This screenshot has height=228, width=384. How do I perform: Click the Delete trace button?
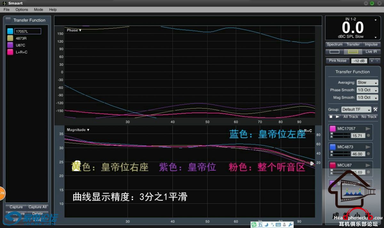pos(37,214)
